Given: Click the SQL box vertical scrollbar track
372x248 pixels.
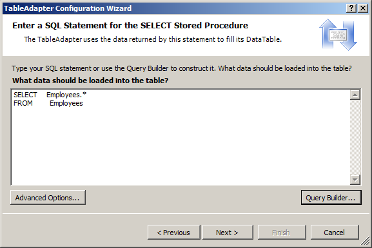Looking at the screenshot, I should tap(355, 137).
